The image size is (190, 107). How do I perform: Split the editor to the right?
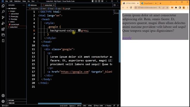tap(115, 5)
